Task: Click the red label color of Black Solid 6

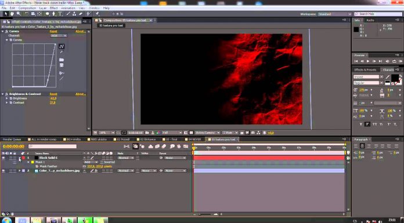Action: pyautogui.click(x=23, y=158)
